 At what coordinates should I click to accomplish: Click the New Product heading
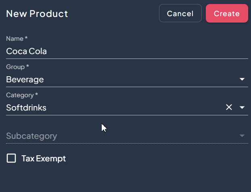(37, 14)
